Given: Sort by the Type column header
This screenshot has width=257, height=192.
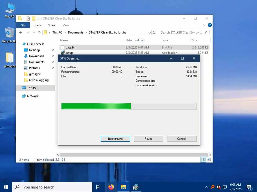Looking at the screenshot, I should pos(175,40).
